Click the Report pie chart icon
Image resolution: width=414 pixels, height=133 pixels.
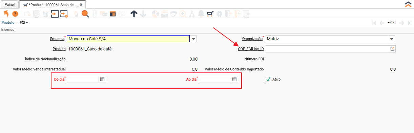(x=156, y=14)
